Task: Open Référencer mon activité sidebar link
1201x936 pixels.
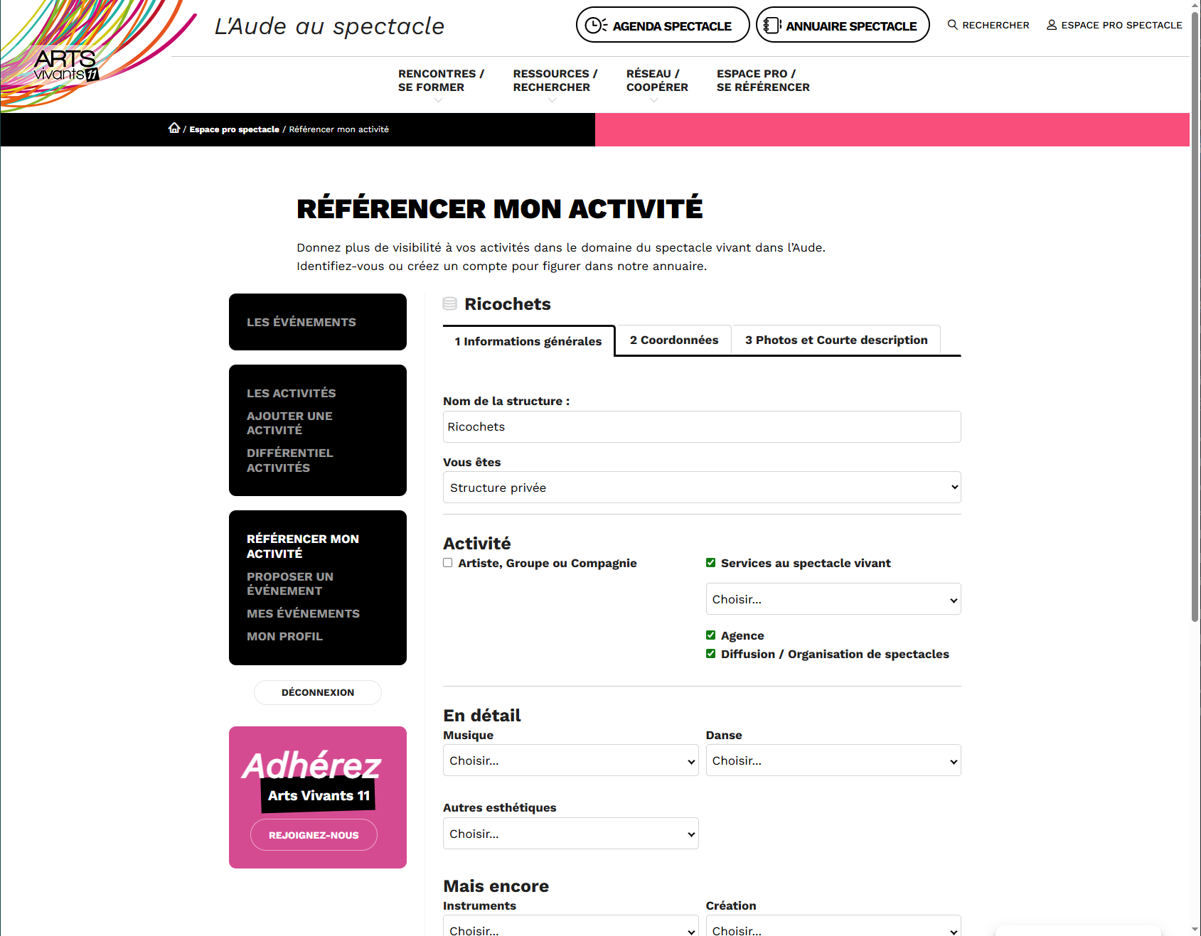Action: point(303,546)
